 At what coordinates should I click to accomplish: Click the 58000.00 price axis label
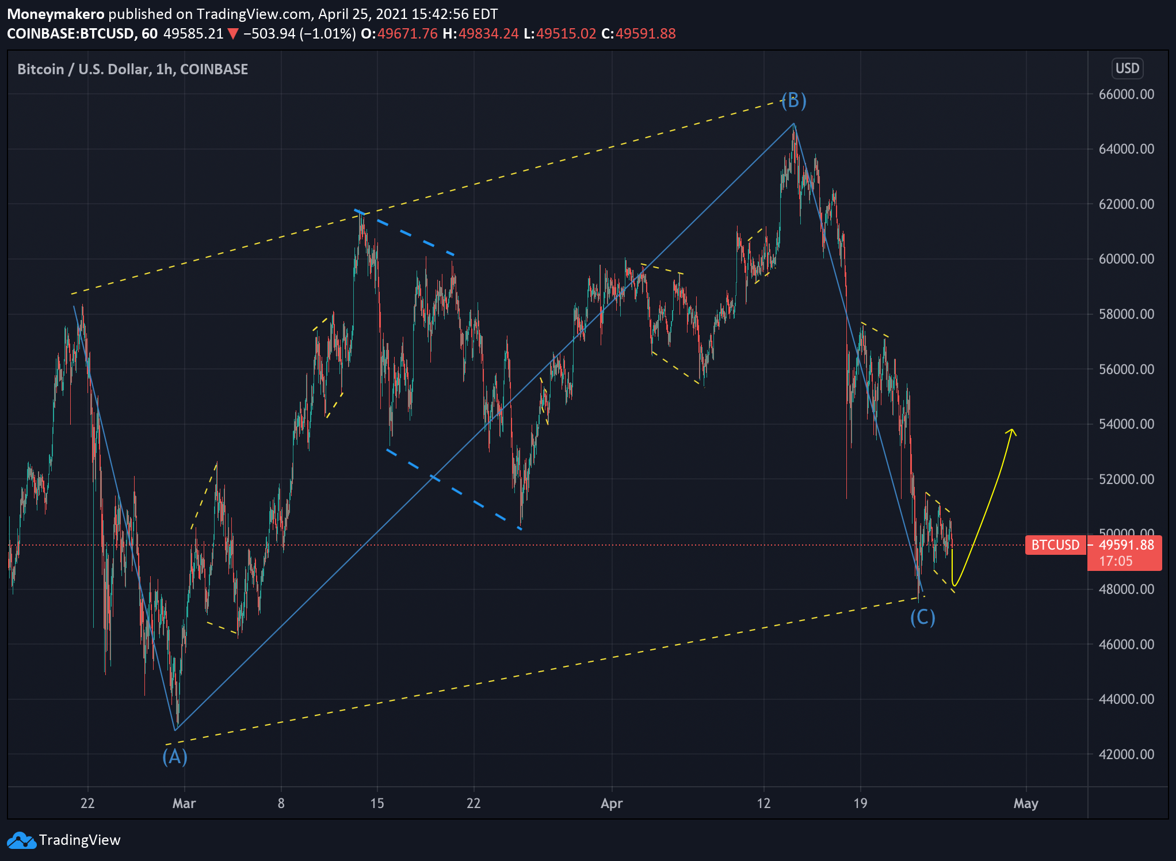[1126, 314]
